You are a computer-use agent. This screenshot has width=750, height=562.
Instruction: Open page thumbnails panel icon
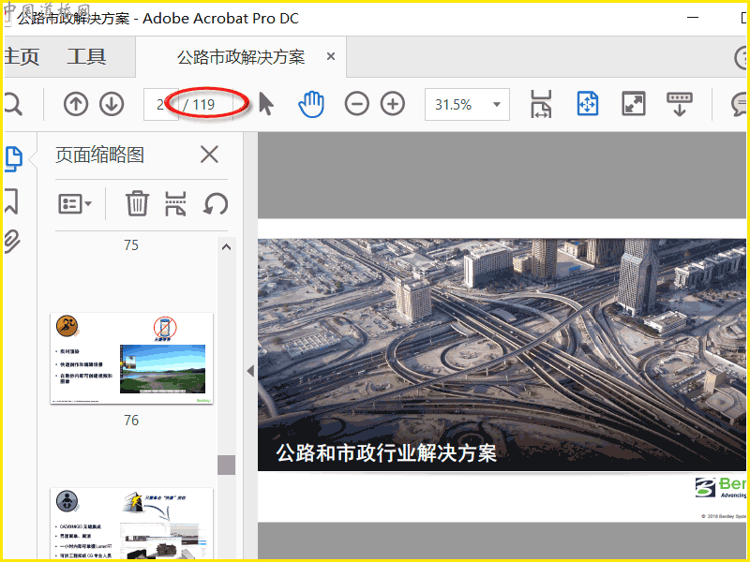(13, 159)
